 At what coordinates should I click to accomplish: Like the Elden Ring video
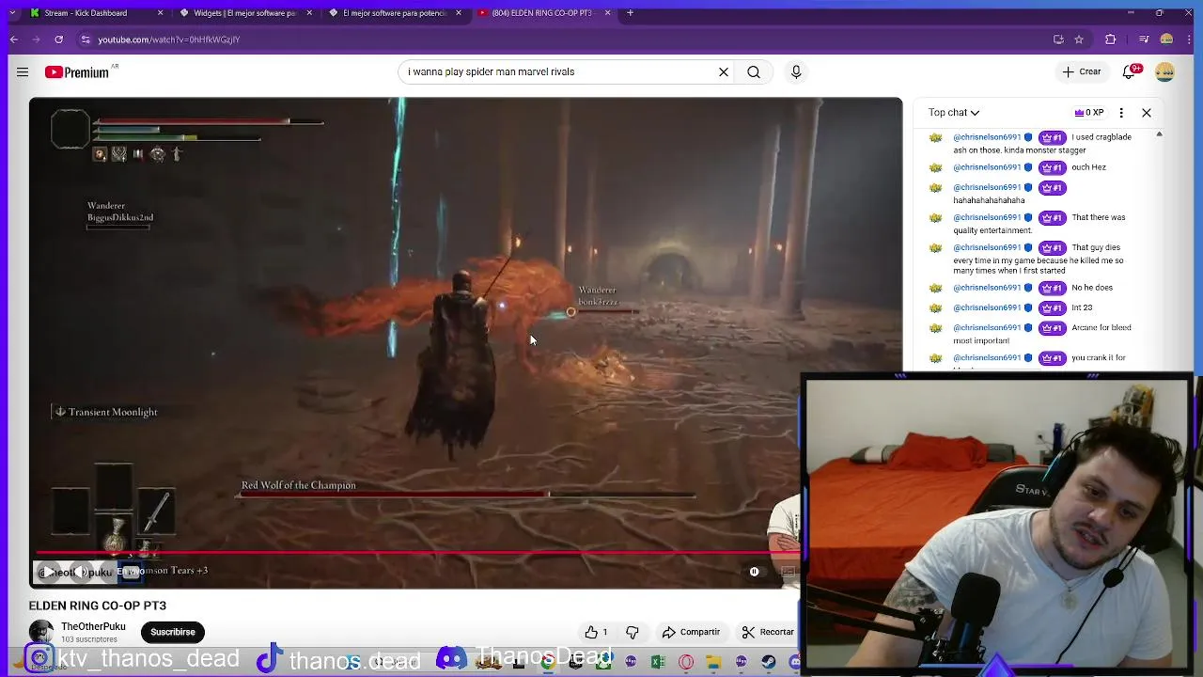coord(596,632)
